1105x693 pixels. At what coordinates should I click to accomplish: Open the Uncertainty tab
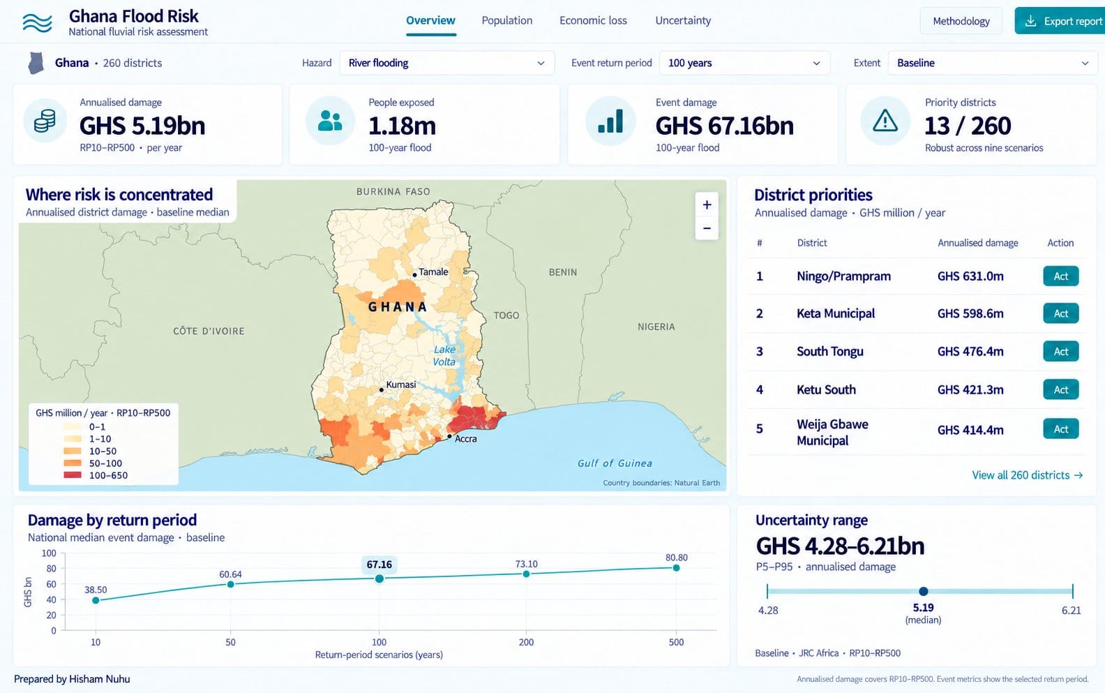[683, 21]
